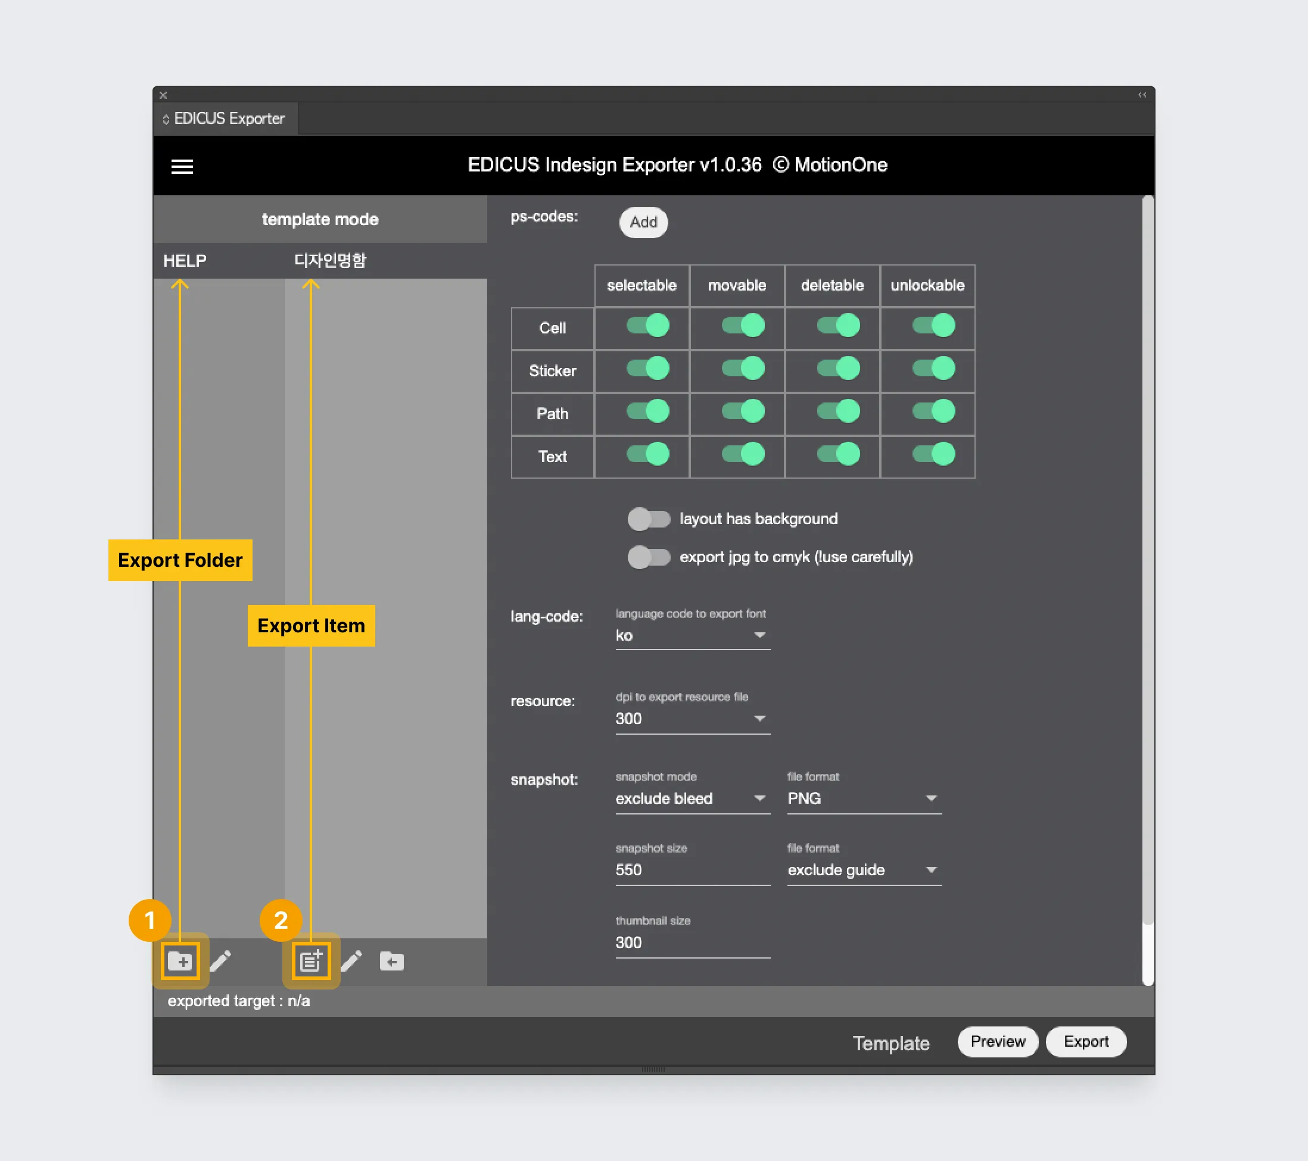
Task: Click the thumbnail size field
Action: coord(692,943)
